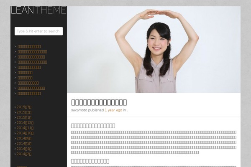Open the 2015 1 archive link
The width and height of the screenshot is (251, 167).
click(x=24, y=117)
